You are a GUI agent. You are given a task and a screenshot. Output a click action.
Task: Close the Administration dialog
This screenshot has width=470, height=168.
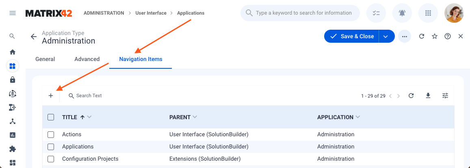pyautogui.click(x=461, y=36)
